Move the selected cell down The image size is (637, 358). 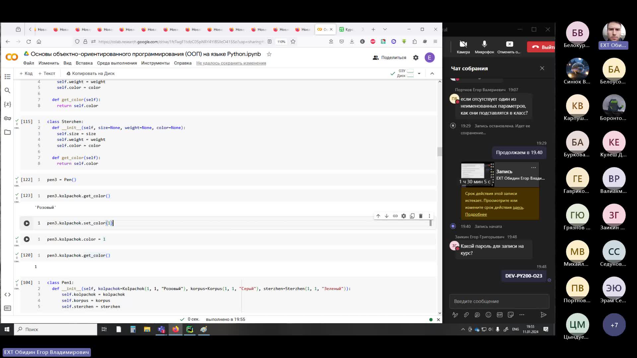(x=387, y=216)
